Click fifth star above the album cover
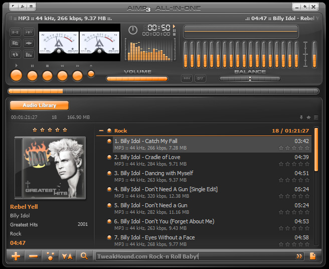 [65, 130]
